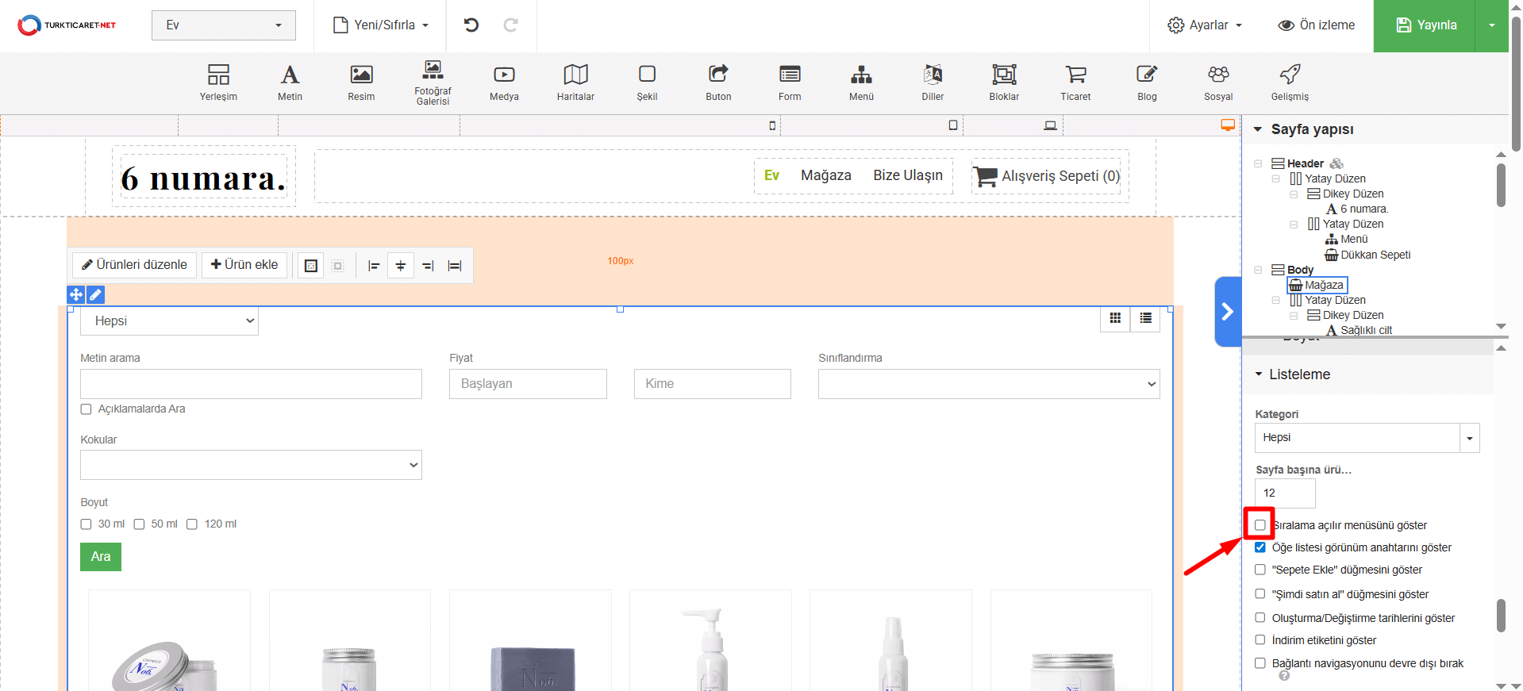
Task: Open the Bloklar tool
Action: [x=1004, y=82]
